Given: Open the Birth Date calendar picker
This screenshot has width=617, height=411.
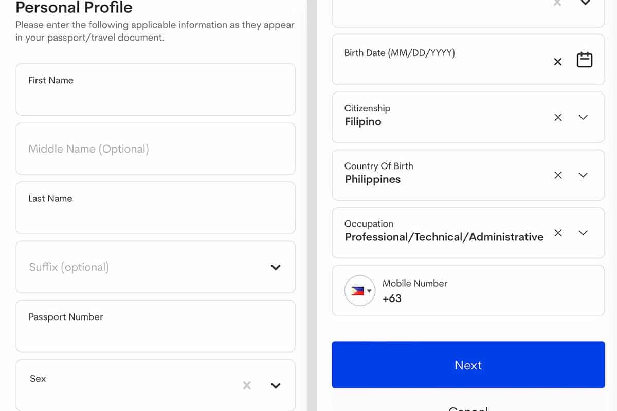Looking at the screenshot, I should [x=585, y=60].
